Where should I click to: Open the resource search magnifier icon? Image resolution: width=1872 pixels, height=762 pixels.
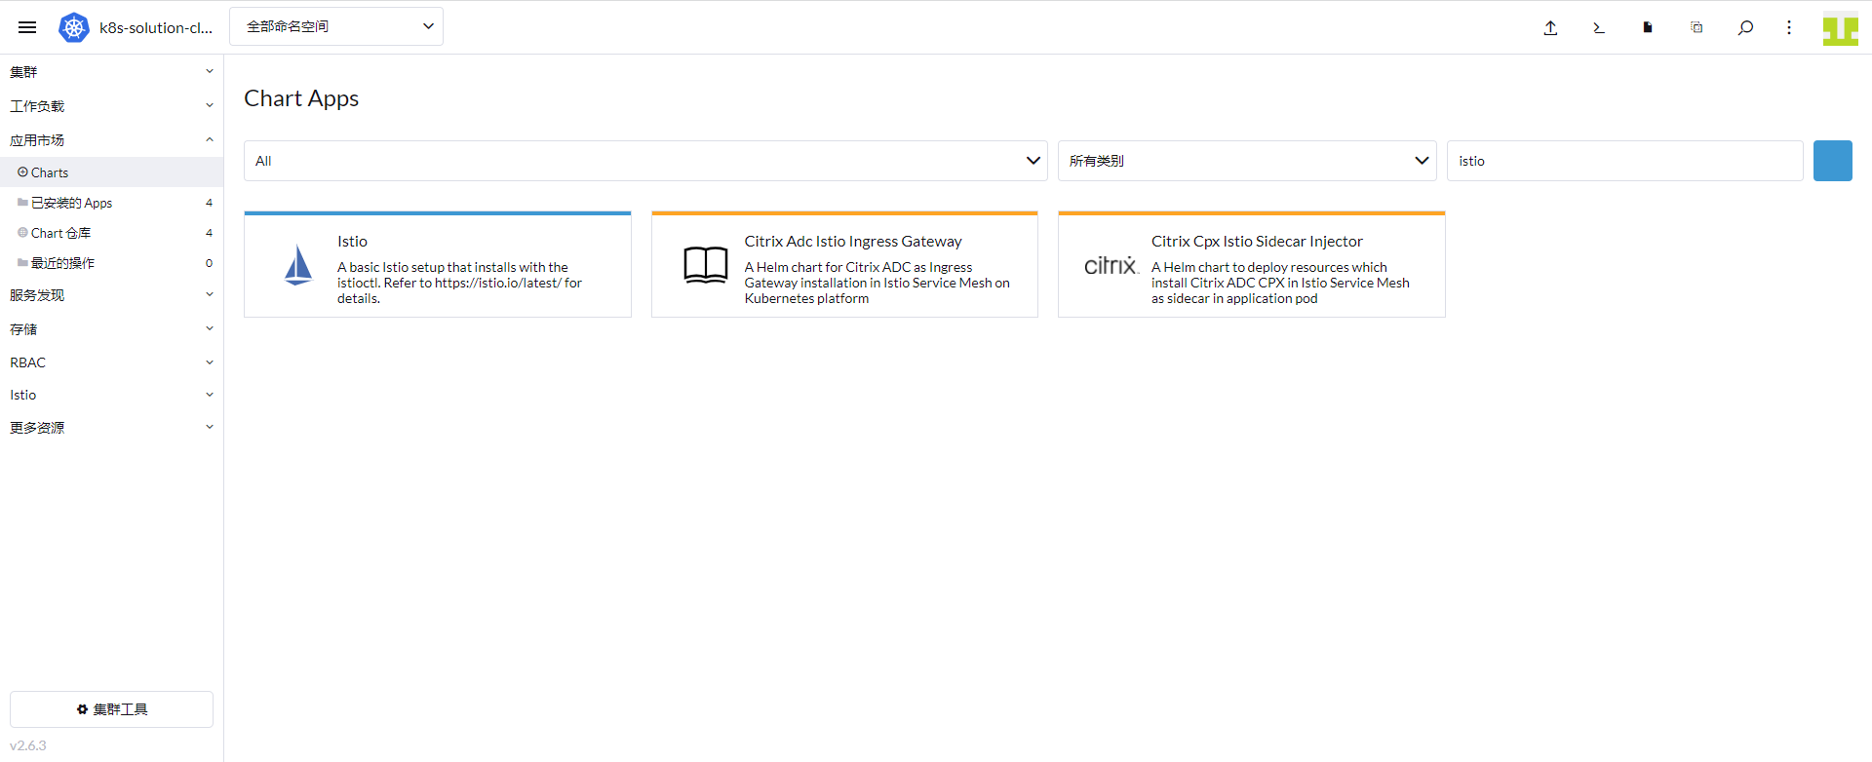point(1745,27)
